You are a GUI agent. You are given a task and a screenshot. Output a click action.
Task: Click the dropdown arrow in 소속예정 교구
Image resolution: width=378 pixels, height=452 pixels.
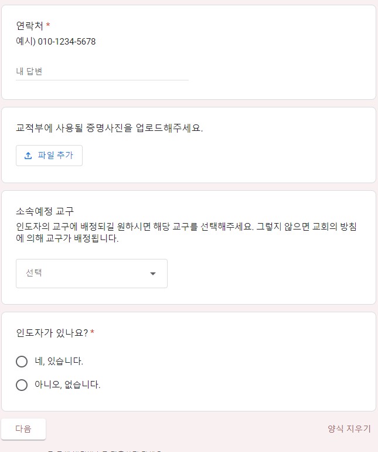click(x=153, y=274)
